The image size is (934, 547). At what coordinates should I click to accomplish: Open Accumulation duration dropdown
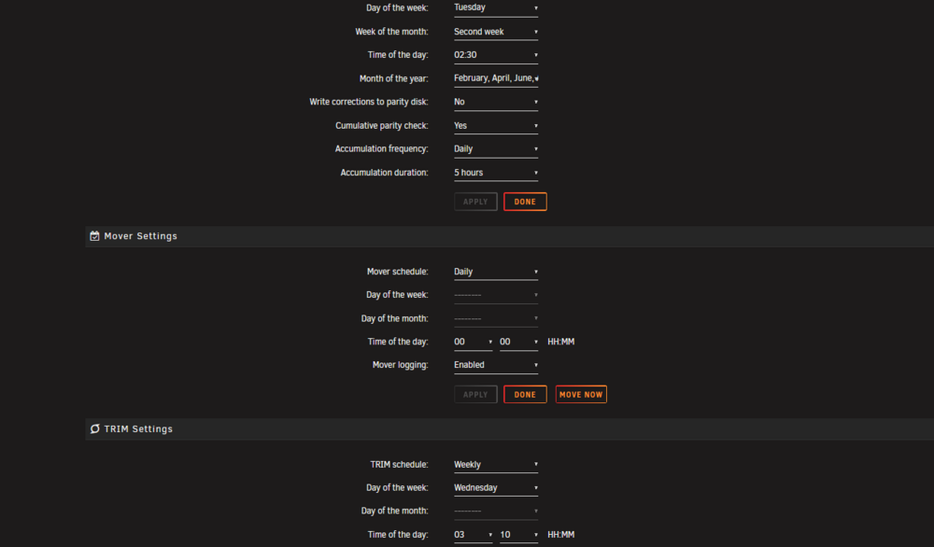pyautogui.click(x=496, y=173)
